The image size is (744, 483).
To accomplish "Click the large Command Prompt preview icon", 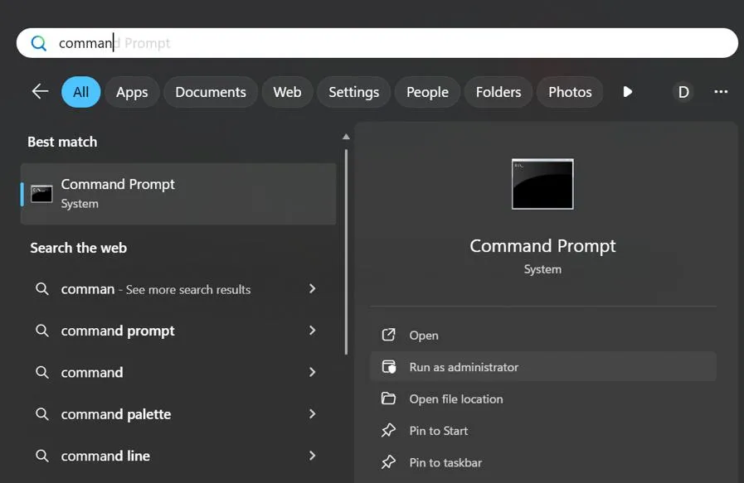I will point(542,184).
